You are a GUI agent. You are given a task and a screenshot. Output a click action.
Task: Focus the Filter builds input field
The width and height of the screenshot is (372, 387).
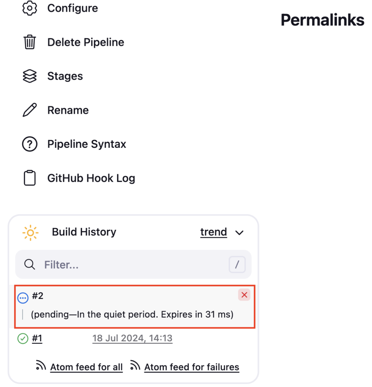133,265
